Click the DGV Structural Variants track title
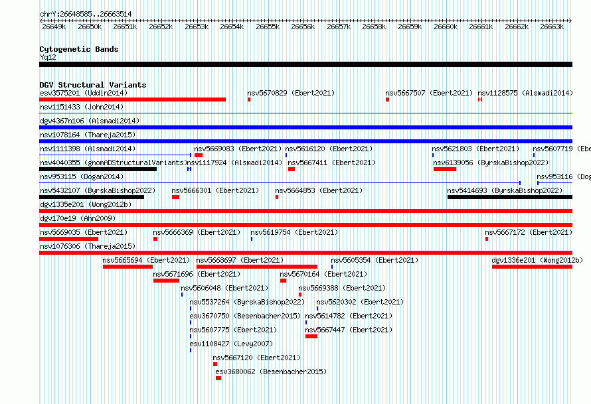Viewport: 591px width, 404px height. coord(93,85)
